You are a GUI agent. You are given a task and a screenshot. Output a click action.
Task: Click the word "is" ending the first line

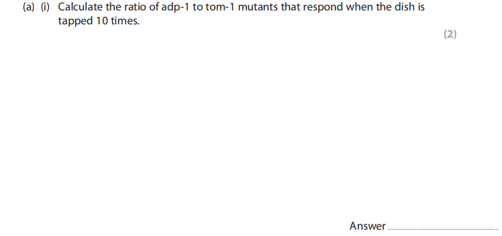coord(419,9)
